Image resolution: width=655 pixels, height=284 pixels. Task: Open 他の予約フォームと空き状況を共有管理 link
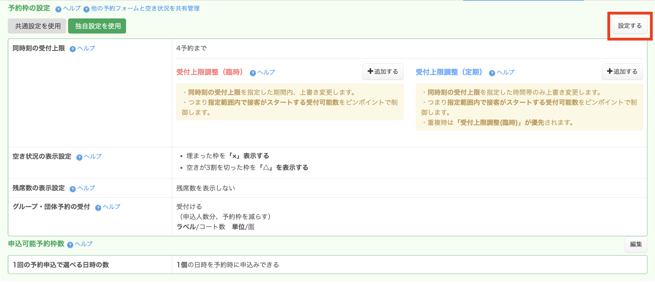point(145,8)
